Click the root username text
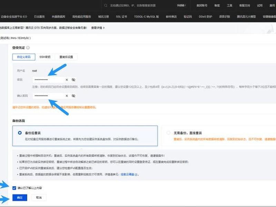The width and height of the screenshot is (276, 207). click(34, 71)
